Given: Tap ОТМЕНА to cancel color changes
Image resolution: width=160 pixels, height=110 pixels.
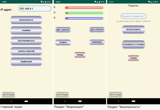Looking at the screenshot, I should tap(63, 42).
